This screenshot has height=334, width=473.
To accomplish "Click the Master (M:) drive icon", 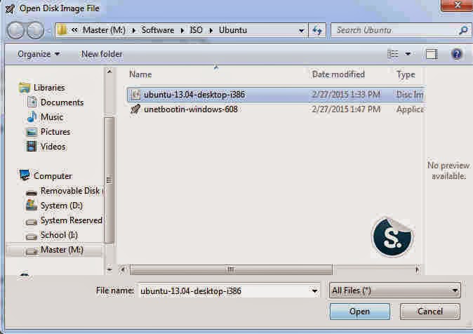I will tap(32, 251).
